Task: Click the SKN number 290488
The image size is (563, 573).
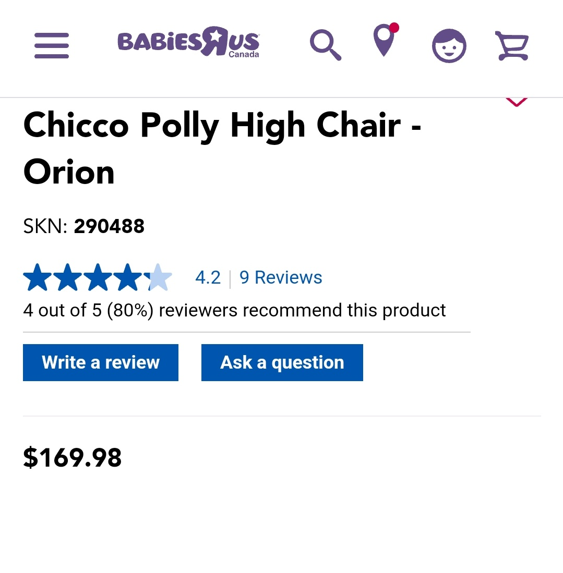Action: [x=109, y=226]
